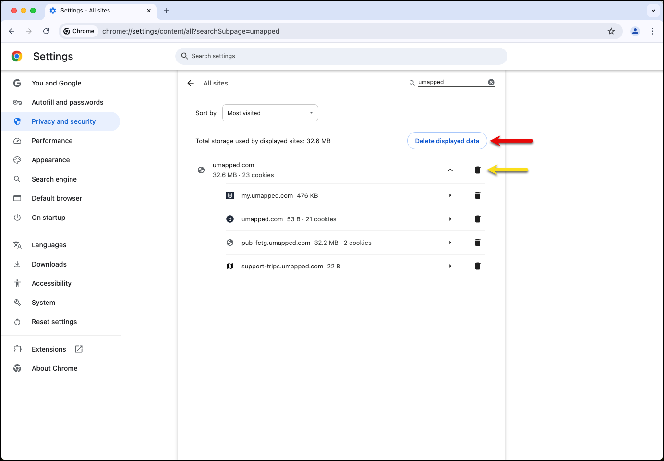Delete umapped.com 21 cookies via trash
The width and height of the screenshot is (664, 461).
pos(478,219)
